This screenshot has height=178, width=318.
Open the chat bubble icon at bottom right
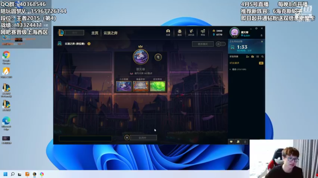click(x=231, y=142)
